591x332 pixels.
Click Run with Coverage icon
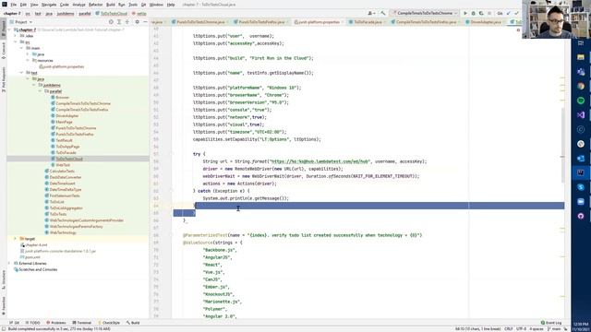[481, 13]
